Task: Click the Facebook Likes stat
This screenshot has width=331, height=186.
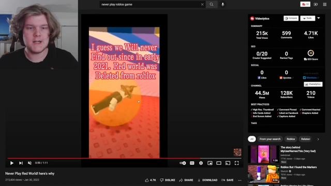Action: pos(262,74)
